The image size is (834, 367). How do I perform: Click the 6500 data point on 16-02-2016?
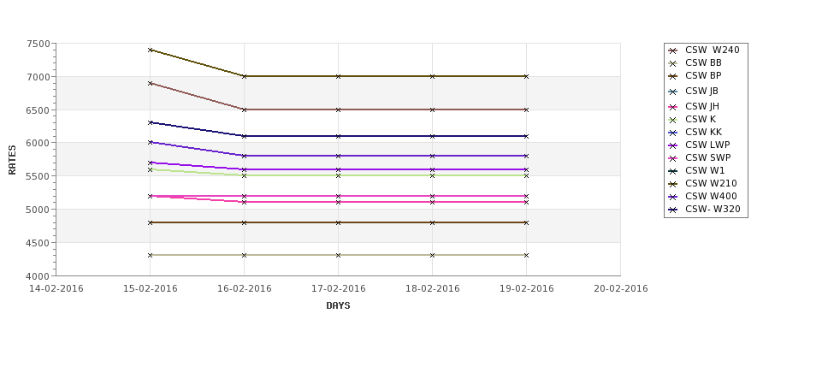[x=244, y=110]
